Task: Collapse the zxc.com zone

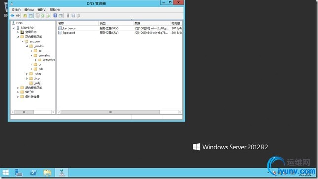Action: click(23, 42)
